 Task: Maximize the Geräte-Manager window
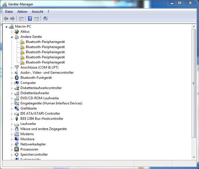180,3
